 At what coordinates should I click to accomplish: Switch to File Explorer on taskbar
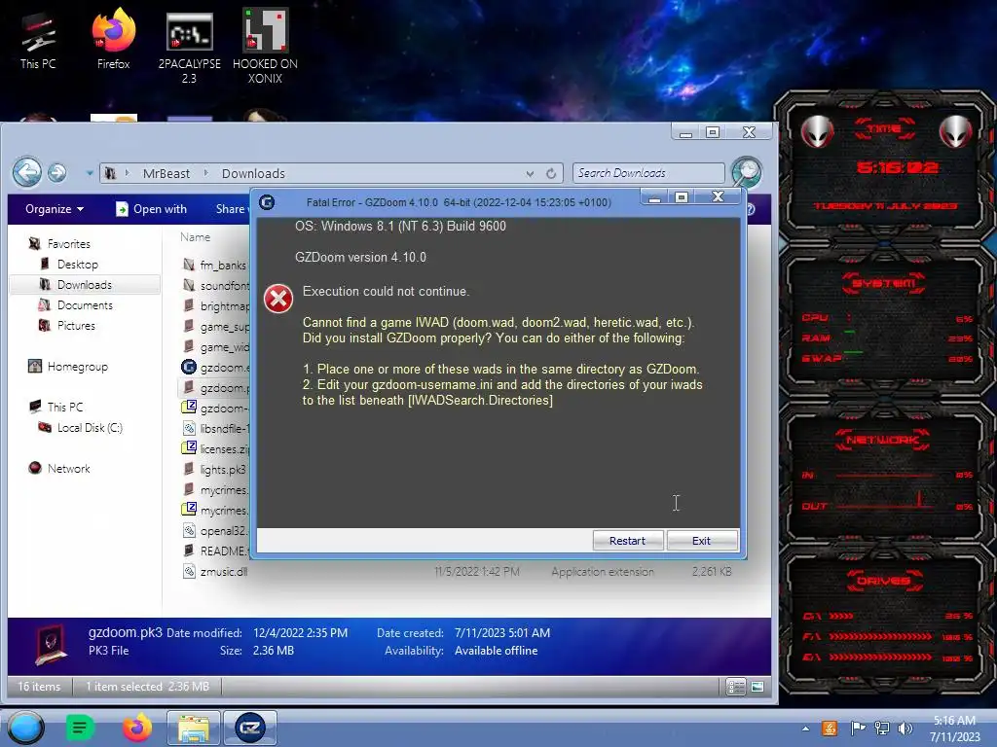[x=194, y=728]
